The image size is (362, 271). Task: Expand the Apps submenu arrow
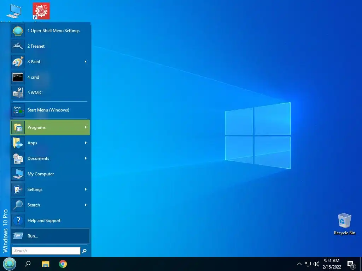(x=86, y=143)
